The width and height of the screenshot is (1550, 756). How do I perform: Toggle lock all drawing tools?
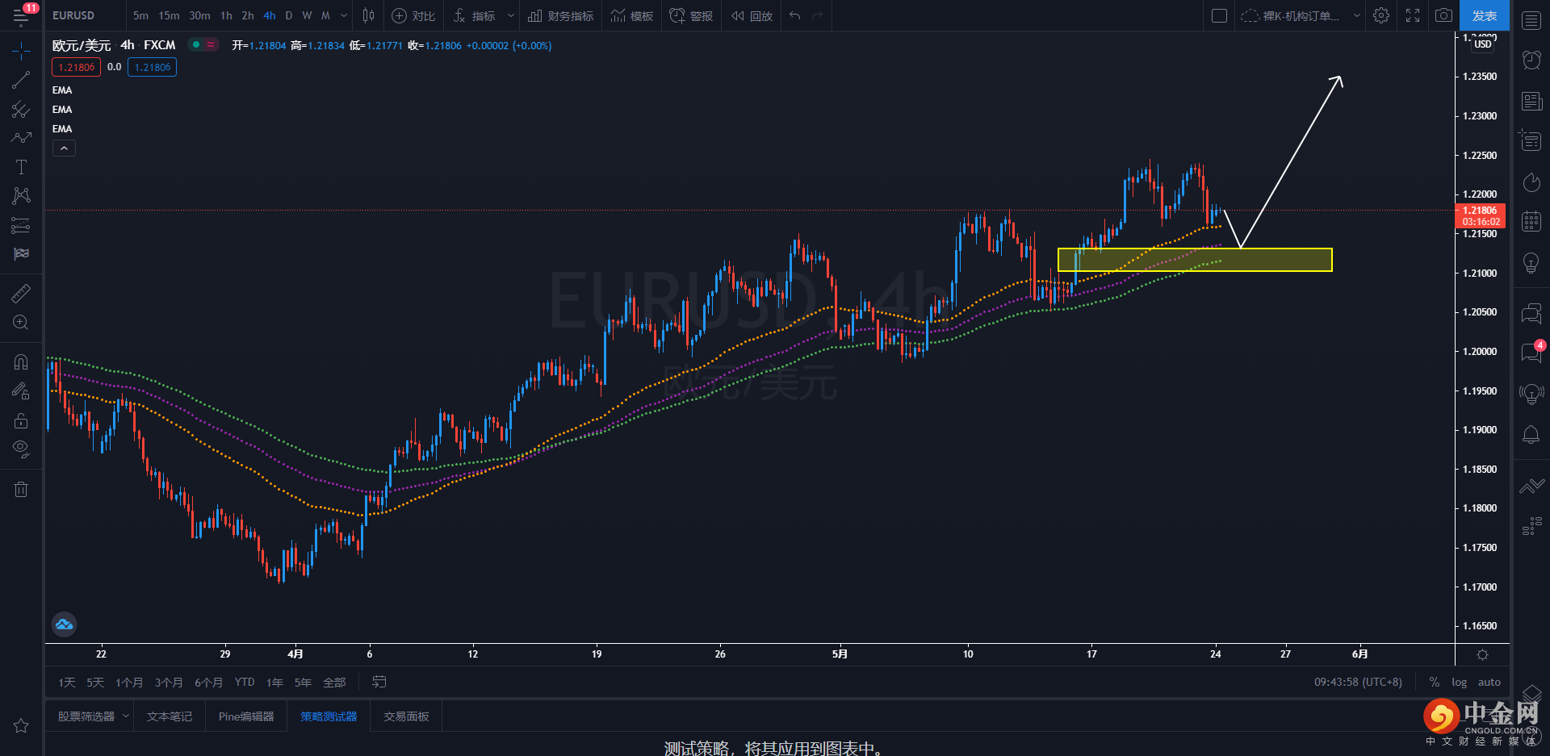click(21, 420)
